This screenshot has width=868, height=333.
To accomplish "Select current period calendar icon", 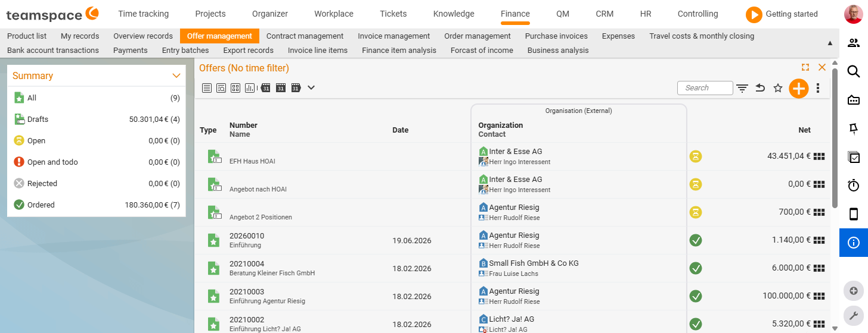I will click(x=281, y=88).
